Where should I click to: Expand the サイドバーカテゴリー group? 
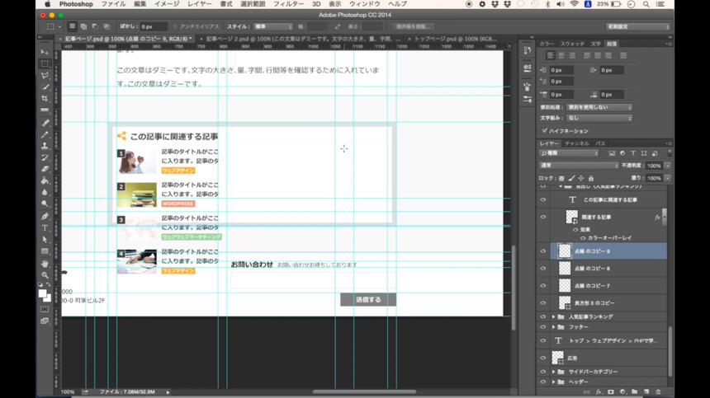(x=553, y=372)
